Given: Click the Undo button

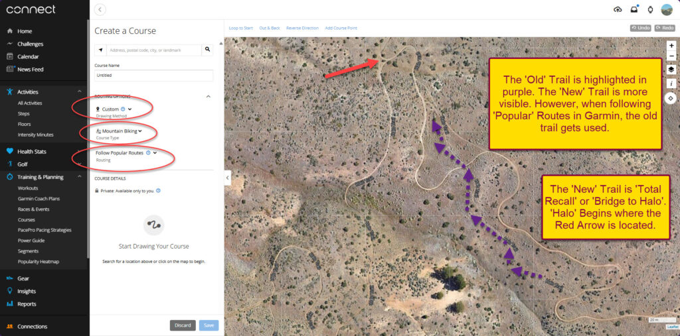Looking at the screenshot, I should pyautogui.click(x=641, y=28).
